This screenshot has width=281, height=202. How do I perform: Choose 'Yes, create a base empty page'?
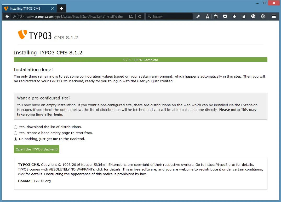pos(16,133)
